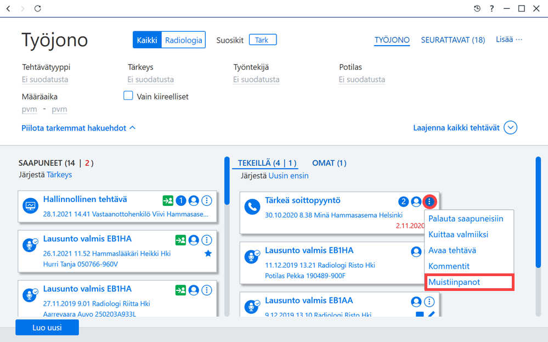Viewport: 548px width, 342px height.
Task: Click person icon on Tärkeä soittopyyntö
Action: 416,202
